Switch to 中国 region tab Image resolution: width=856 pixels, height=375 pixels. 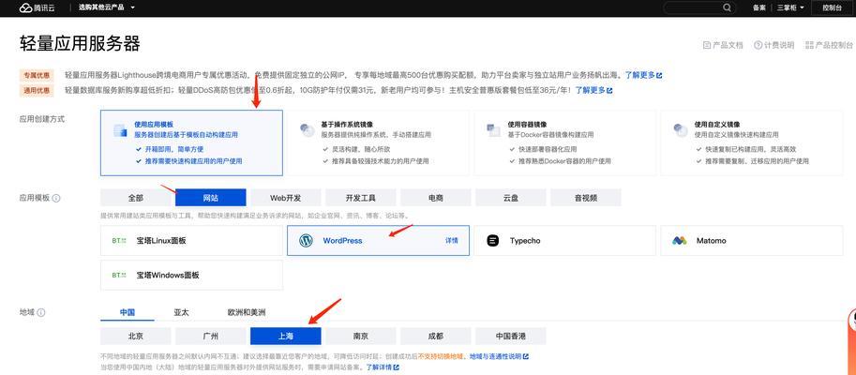click(128, 313)
